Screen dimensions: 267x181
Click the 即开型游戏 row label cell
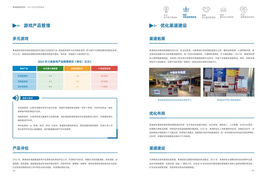(24, 87)
